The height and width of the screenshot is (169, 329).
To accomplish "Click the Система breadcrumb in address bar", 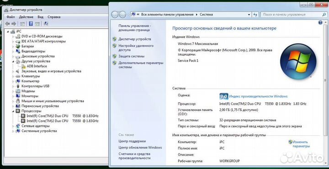I will [206, 15].
